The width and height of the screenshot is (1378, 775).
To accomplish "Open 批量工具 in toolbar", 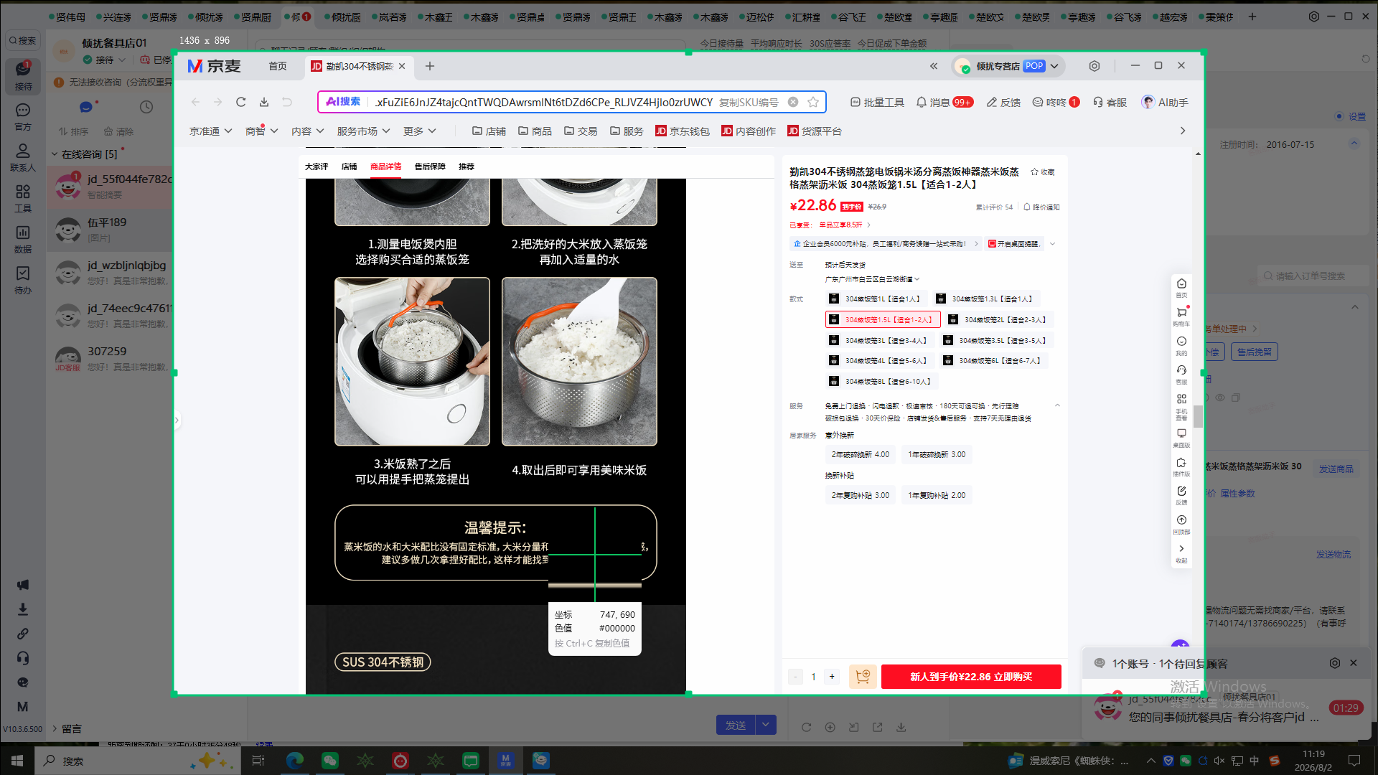I will click(x=877, y=103).
